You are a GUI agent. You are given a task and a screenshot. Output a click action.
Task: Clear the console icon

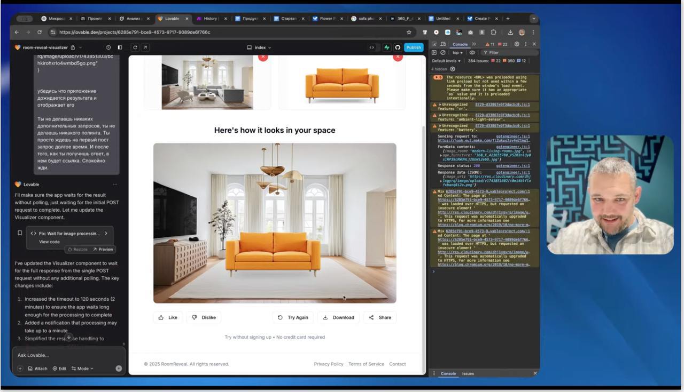coord(442,53)
